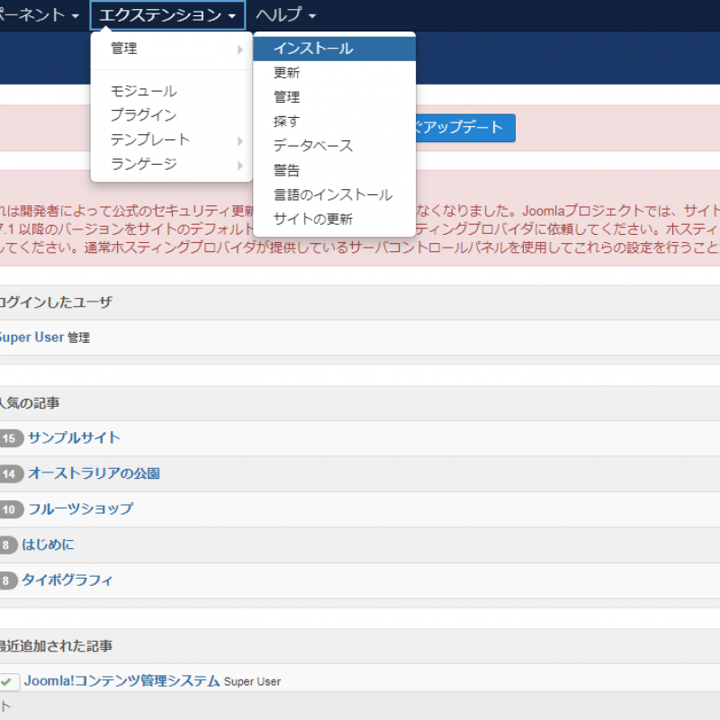Viewport: 720px width, 720px height.
Task: Expand the 管理 submenu arrow
Action: [239, 49]
